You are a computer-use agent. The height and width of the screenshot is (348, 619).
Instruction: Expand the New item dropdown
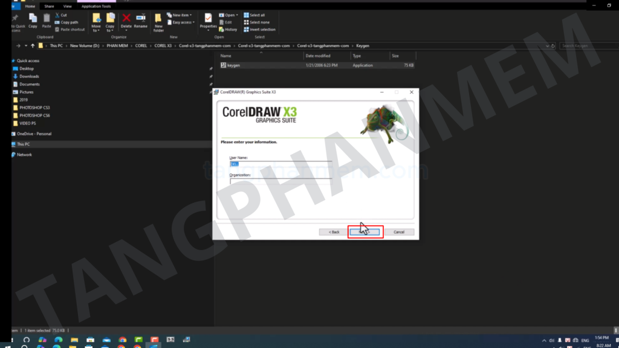(181, 15)
